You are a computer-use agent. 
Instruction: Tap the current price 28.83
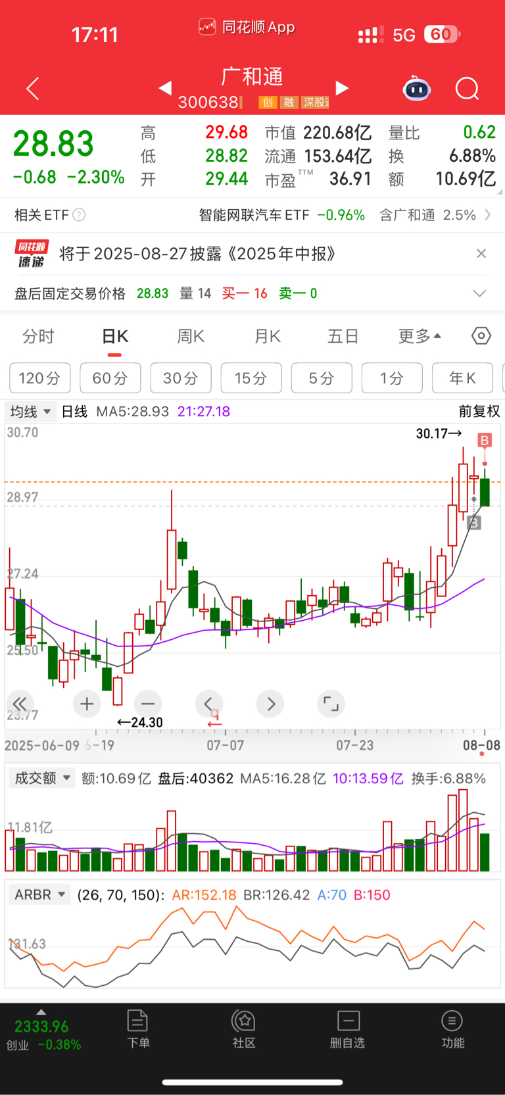pos(53,144)
